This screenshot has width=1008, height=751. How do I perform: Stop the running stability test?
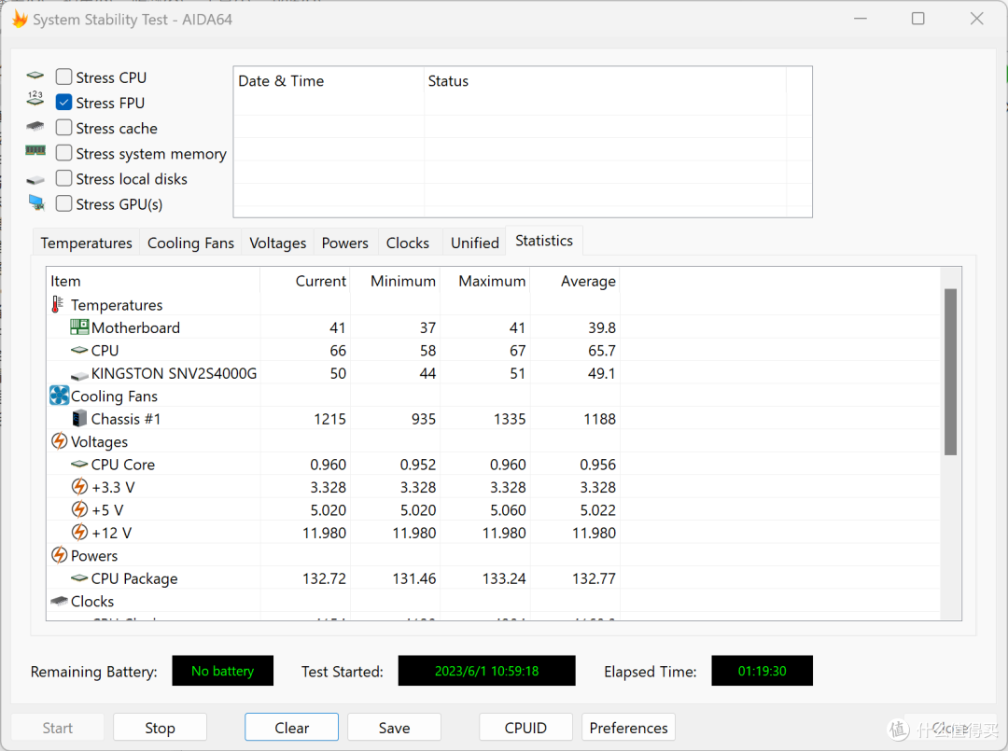pyautogui.click(x=161, y=728)
